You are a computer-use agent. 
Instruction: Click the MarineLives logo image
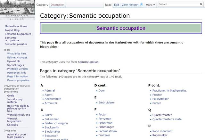tap(17, 10)
